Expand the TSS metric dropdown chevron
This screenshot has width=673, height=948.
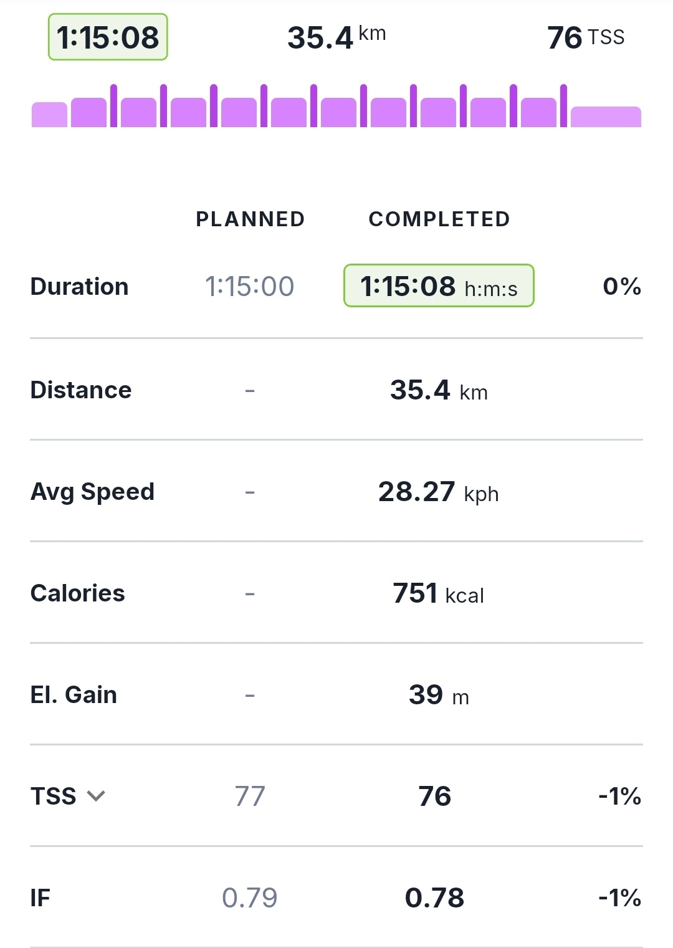[96, 796]
